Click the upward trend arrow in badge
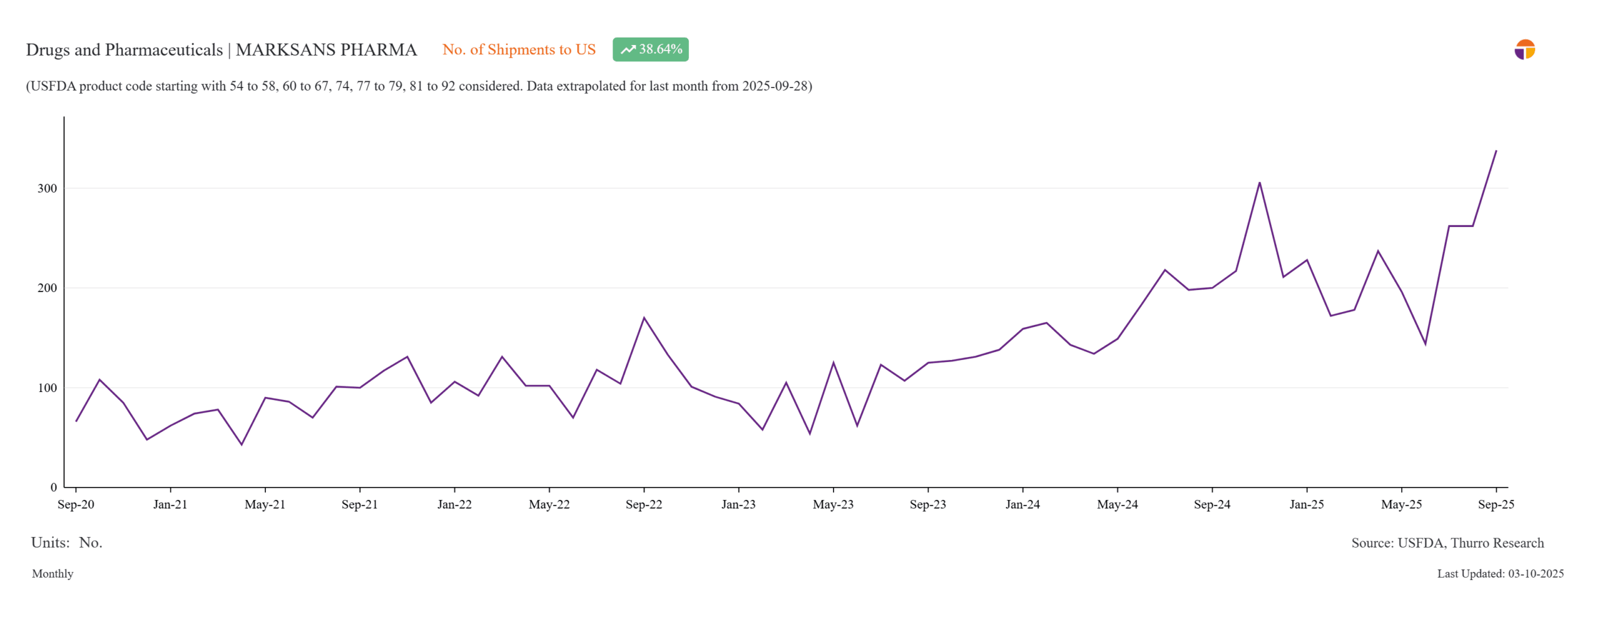Viewport: 1602px width, 617px height. tap(627, 49)
